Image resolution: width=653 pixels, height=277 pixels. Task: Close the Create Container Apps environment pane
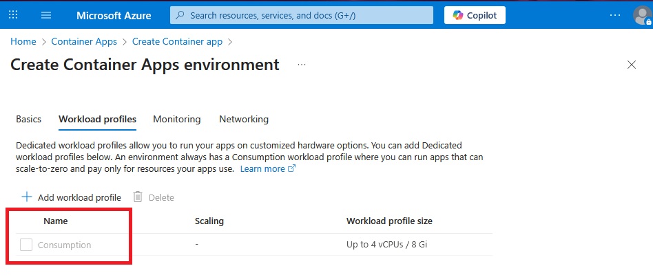[x=632, y=65]
